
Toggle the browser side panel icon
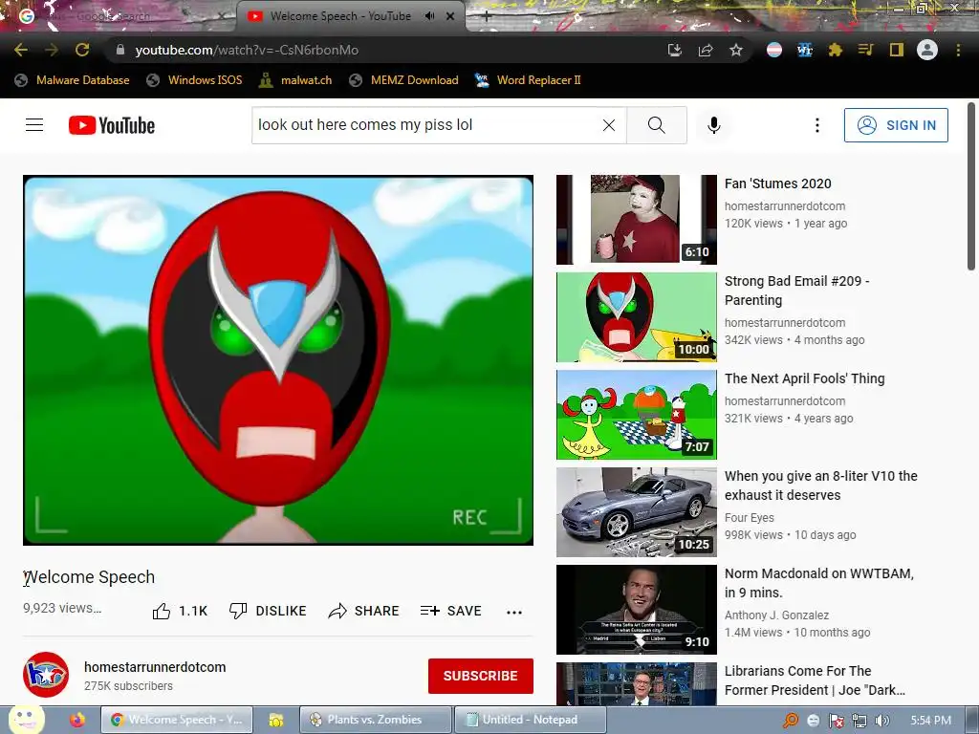897,50
